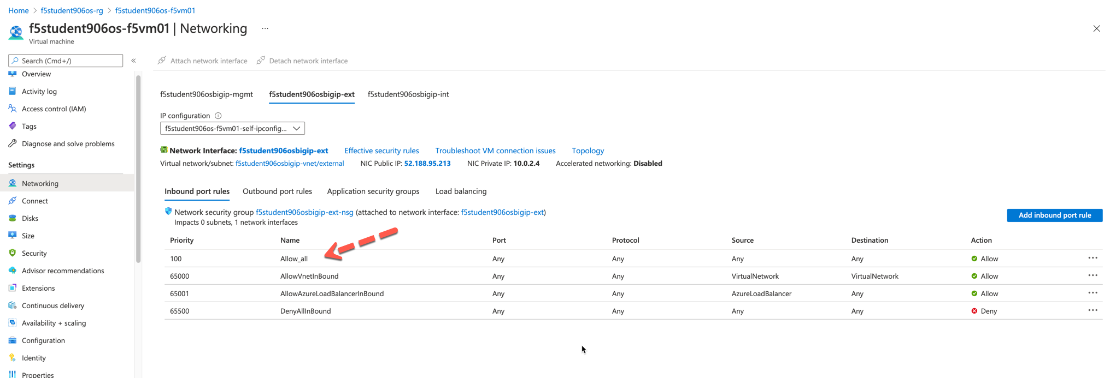
Task: Select the Inbound port rules tab
Action: click(x=197, y=191)
